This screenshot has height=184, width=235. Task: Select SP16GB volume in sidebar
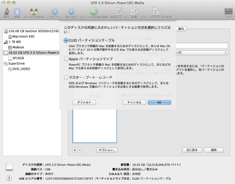(32, 58)
